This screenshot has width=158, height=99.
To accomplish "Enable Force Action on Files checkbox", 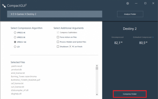I will [x=58, y=37].
